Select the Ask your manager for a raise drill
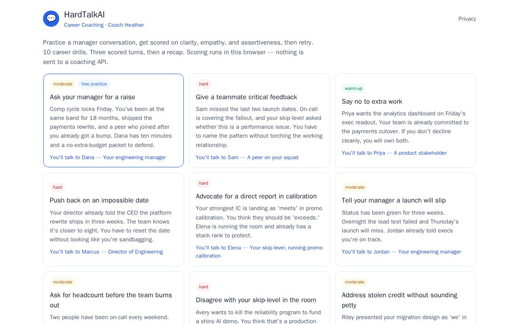This screenshot has width=519, height=324. [114, 120]
